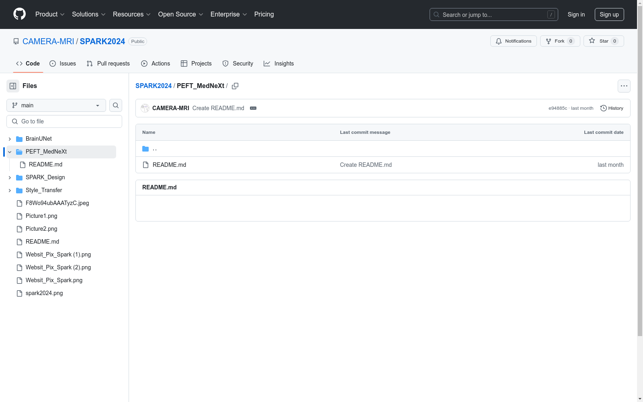This screenshot has width=643, height=402.
Task: Click the commit hash e94885c
Action: tap(558, 108)
